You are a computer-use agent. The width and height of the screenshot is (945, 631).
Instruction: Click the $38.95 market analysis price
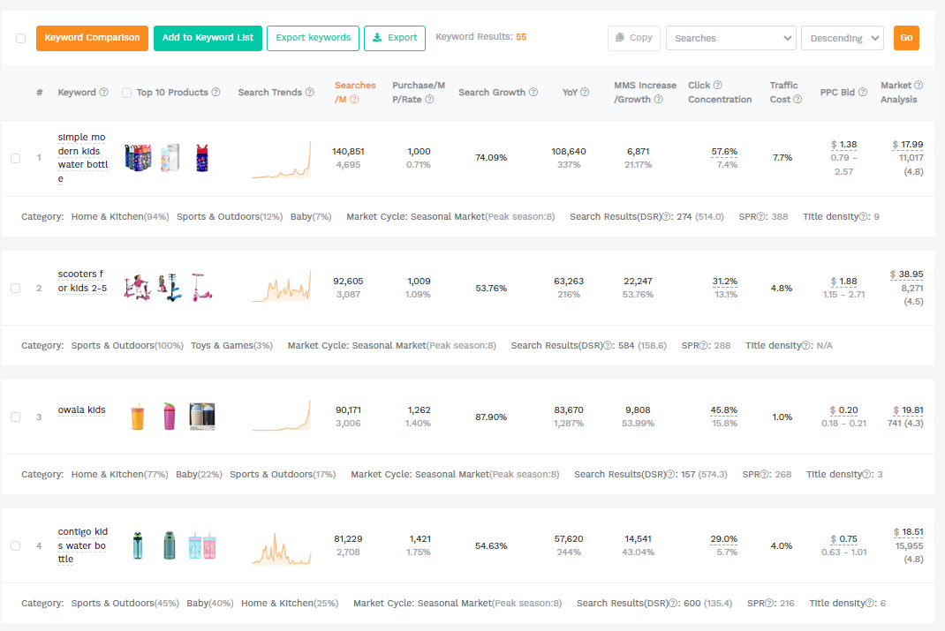[906, 274]
